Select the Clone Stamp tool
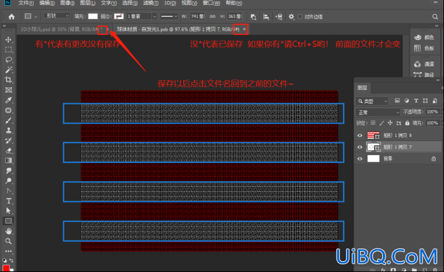444x272 pixels. [8, 131]
